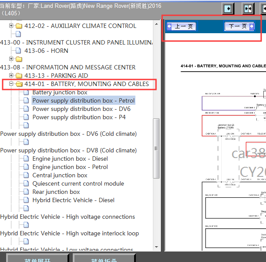Screen dimensions: 266x262
Task: Click the 当前车型 Land Rover vehicle model text
Action: click(x=81, y=9)
